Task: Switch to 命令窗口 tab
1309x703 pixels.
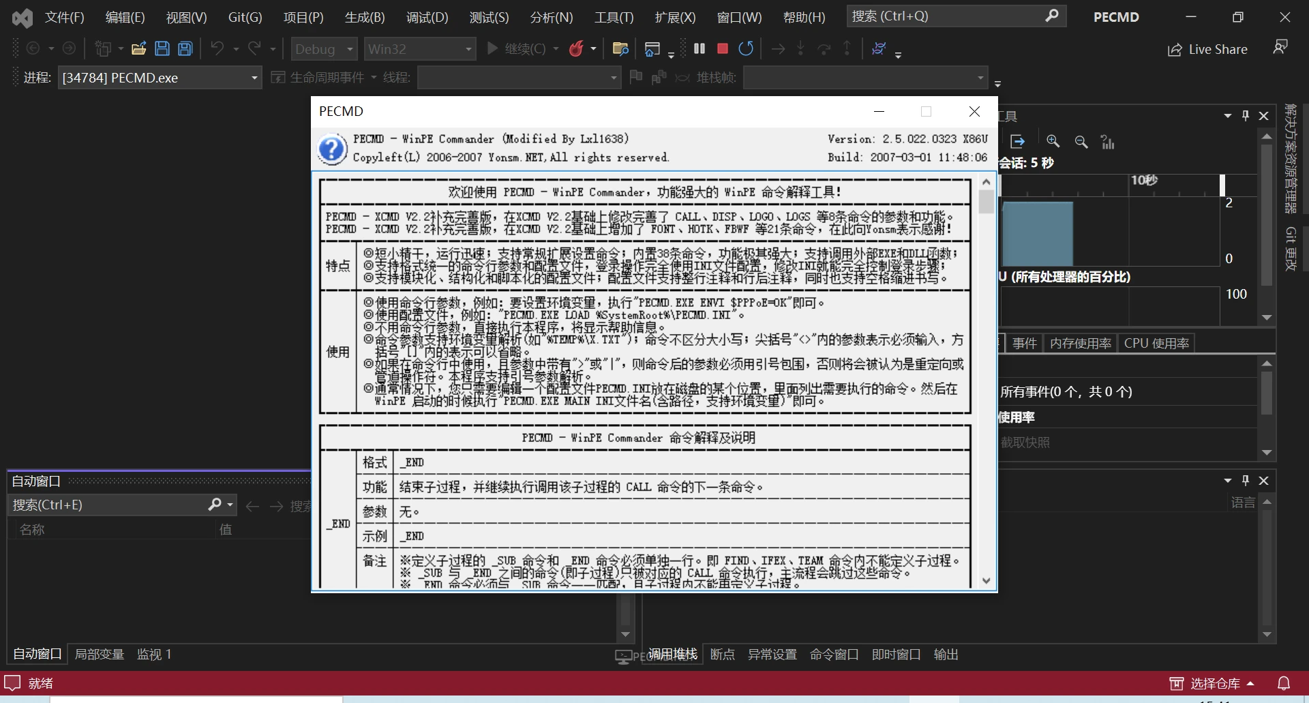Action: tap(834, 654)
